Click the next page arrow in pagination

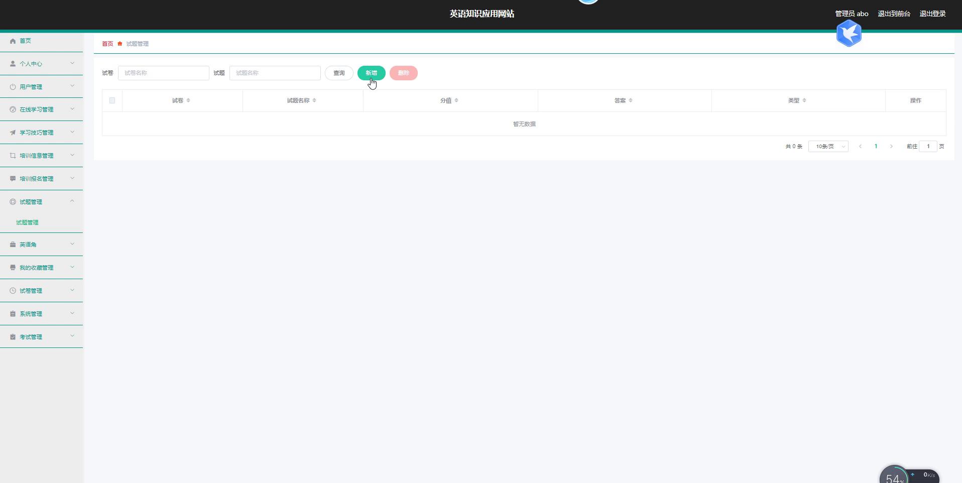(x=891, y=147)
